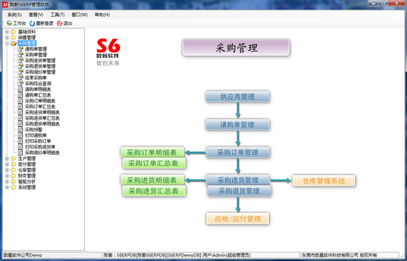Click the form icon beside 采购询价单管理
Screen dimensions: 407x261
pos(21,71)
